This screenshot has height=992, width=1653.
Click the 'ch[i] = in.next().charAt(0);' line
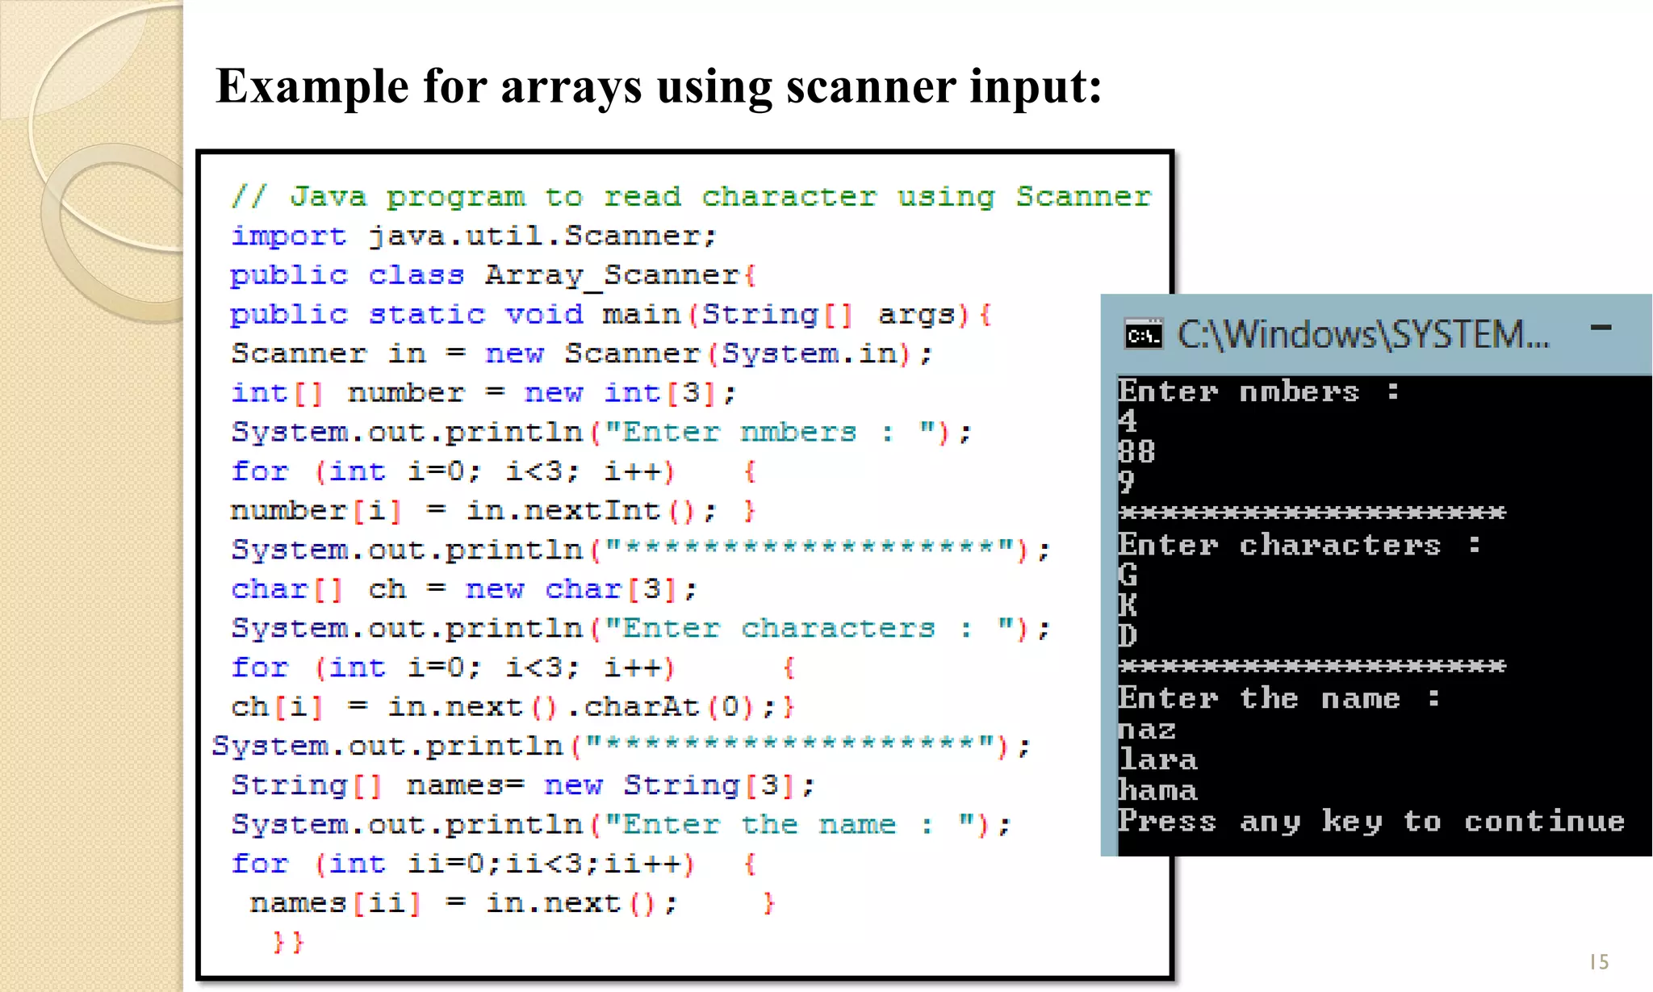pyautogui.click(x=512, y=707)
